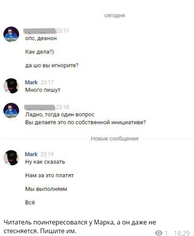This screenshot has width=194, height=236.
Task: Click the caption text starting "Читатель поинтересовался"
Action: [x=80, y=226]
